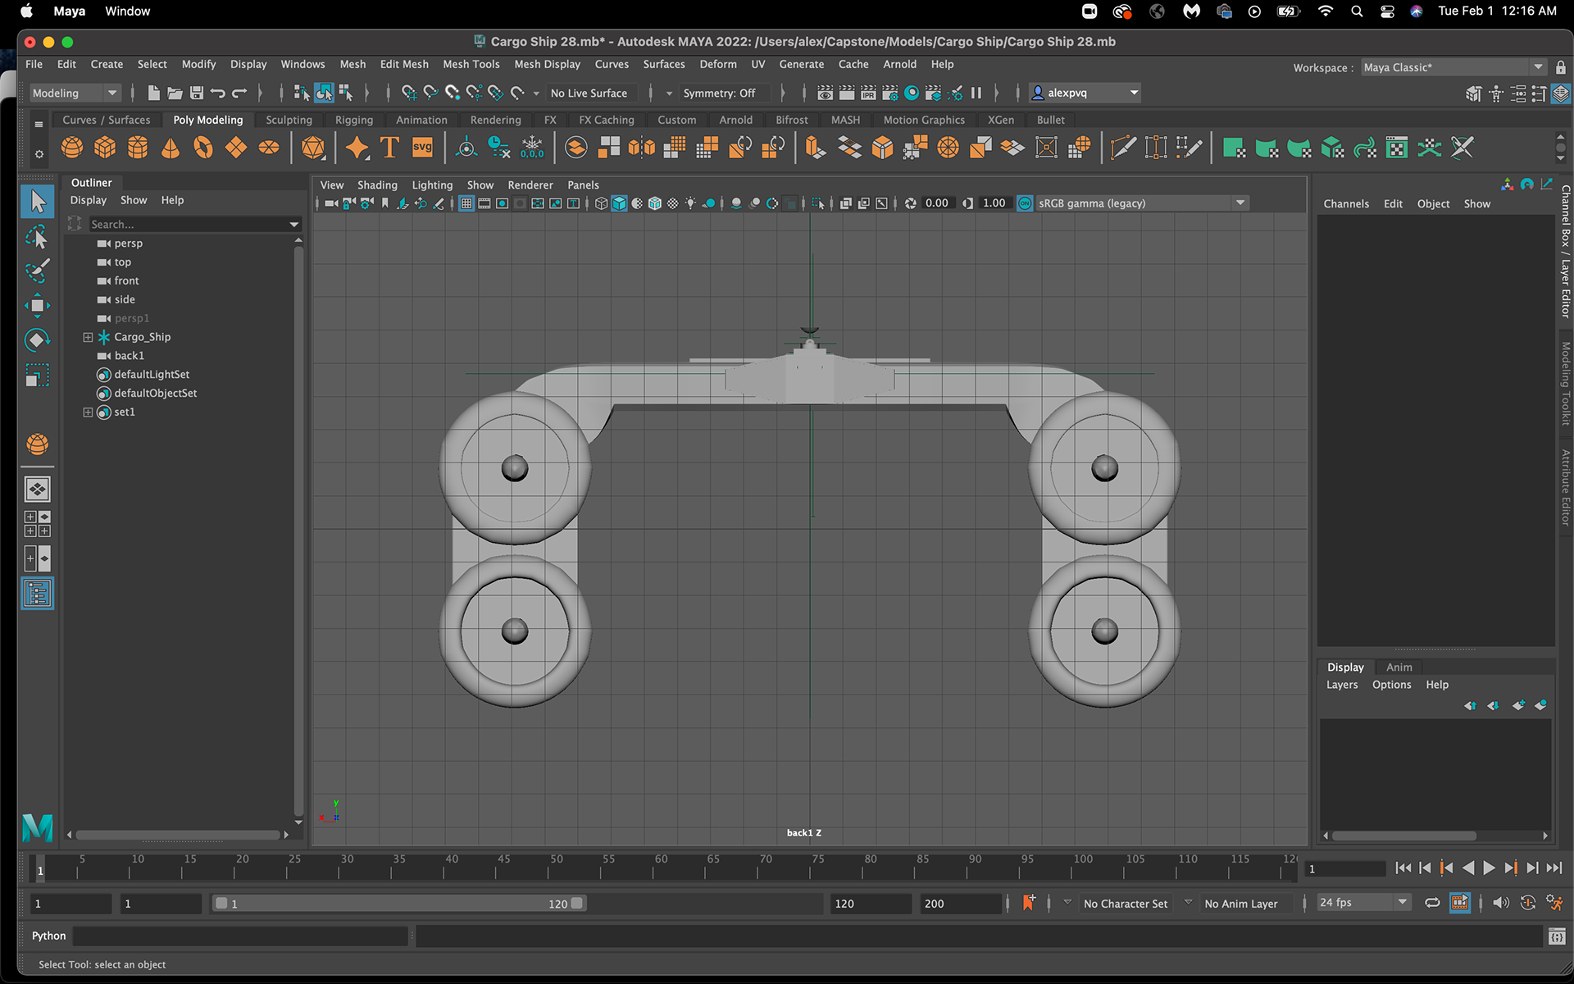1574x984 pixels.
Task: Select the Type tool shelf icon
Action: (x=389, y=148)
